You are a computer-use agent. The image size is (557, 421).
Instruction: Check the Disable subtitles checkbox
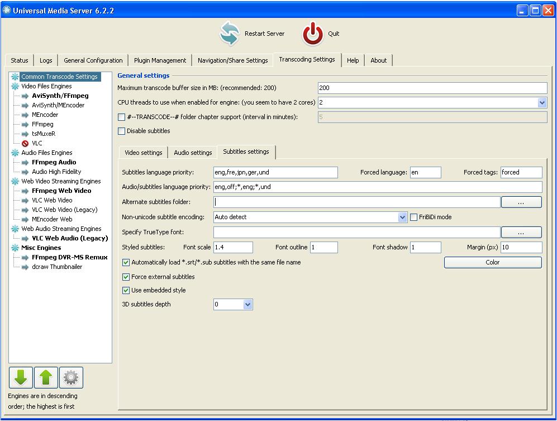coord(121,131)
